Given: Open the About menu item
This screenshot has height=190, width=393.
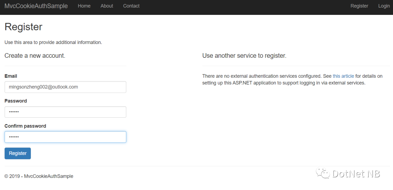Looking at the screenshot, I should [x=107, y=6].
